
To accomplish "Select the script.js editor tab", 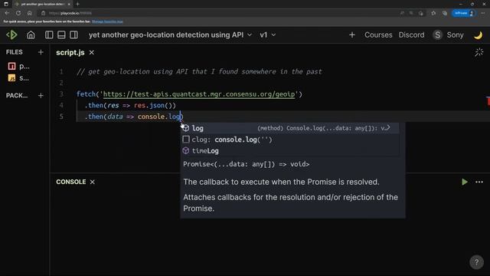I will (x=70, y=53).
